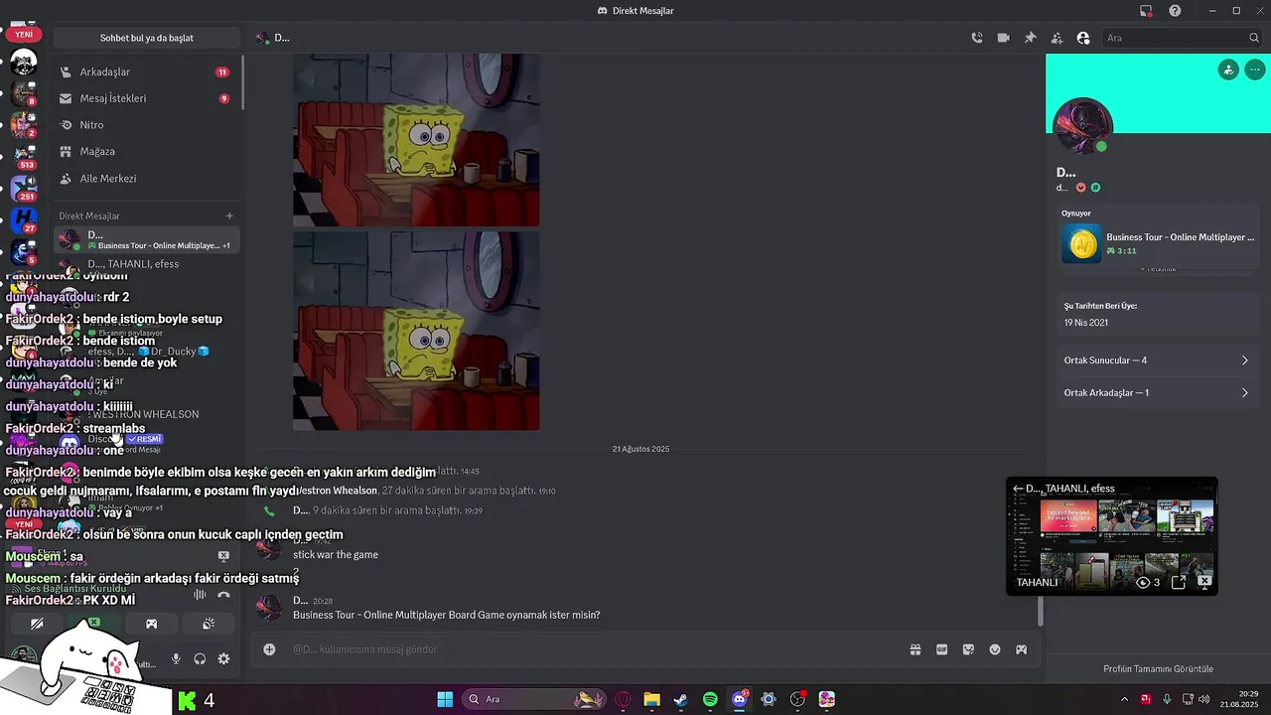
Task: Open the inbox icon in the title bar
Action: (x=1146, y=11)
